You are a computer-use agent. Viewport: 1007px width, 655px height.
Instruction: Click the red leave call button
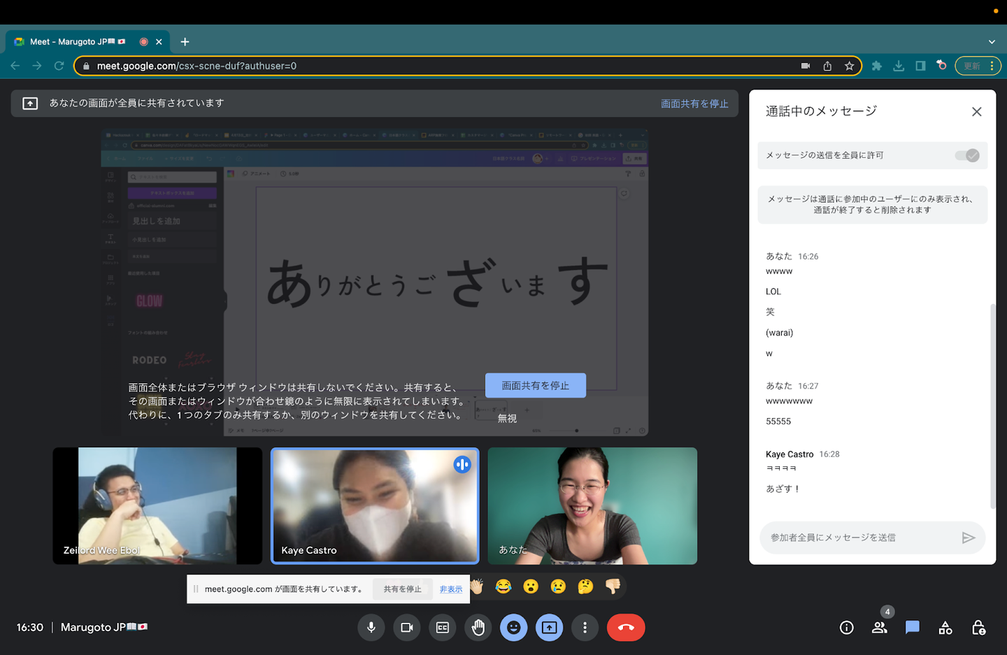pos(626,628)
